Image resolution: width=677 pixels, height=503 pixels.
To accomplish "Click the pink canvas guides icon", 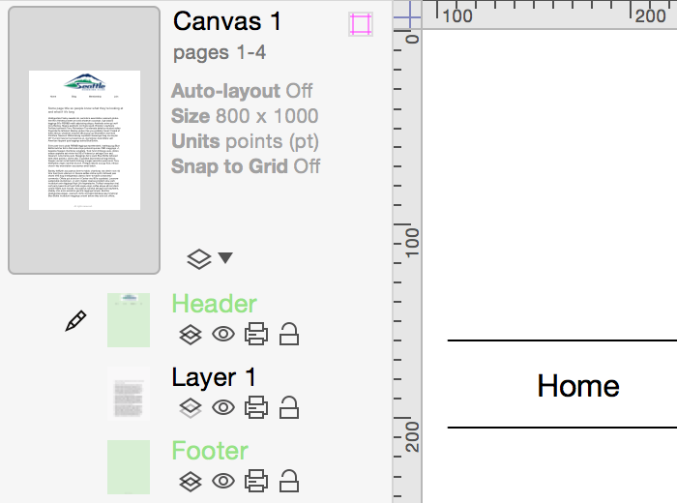I will pyautogui.click(x=361, y=24).
